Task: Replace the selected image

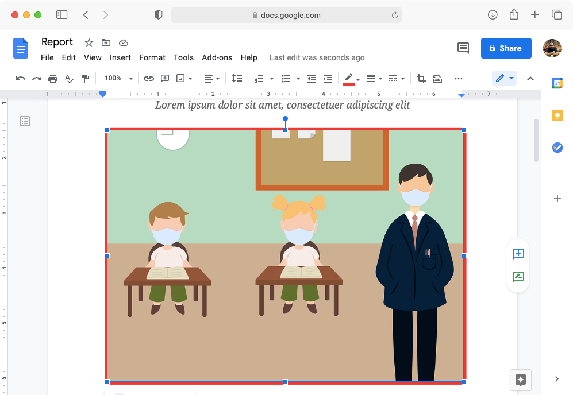Action: click(x=437, y=78)
